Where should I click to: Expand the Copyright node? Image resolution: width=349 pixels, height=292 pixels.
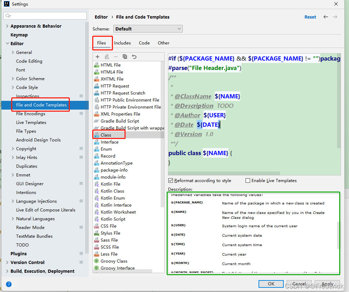[x=13, y=148]
